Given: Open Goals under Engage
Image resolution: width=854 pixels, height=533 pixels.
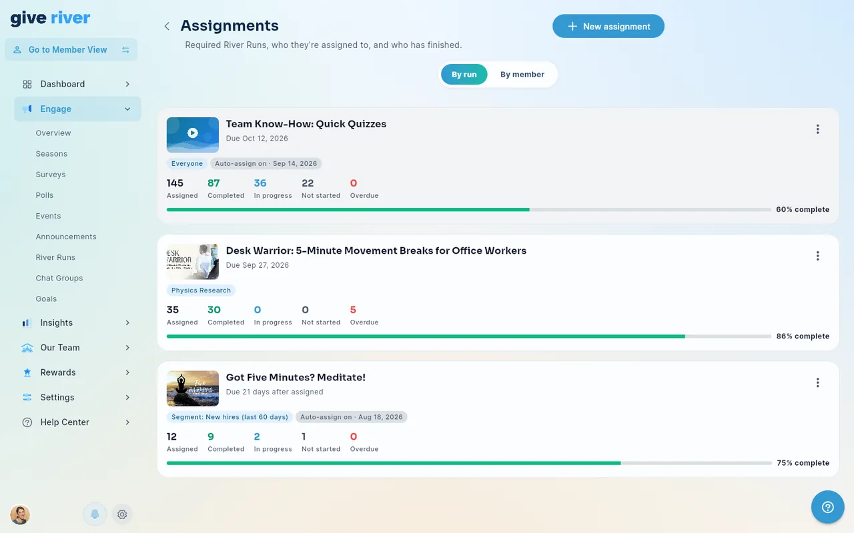Looking at the screenshot, I should pyautogui.click(x=46, y=298).
